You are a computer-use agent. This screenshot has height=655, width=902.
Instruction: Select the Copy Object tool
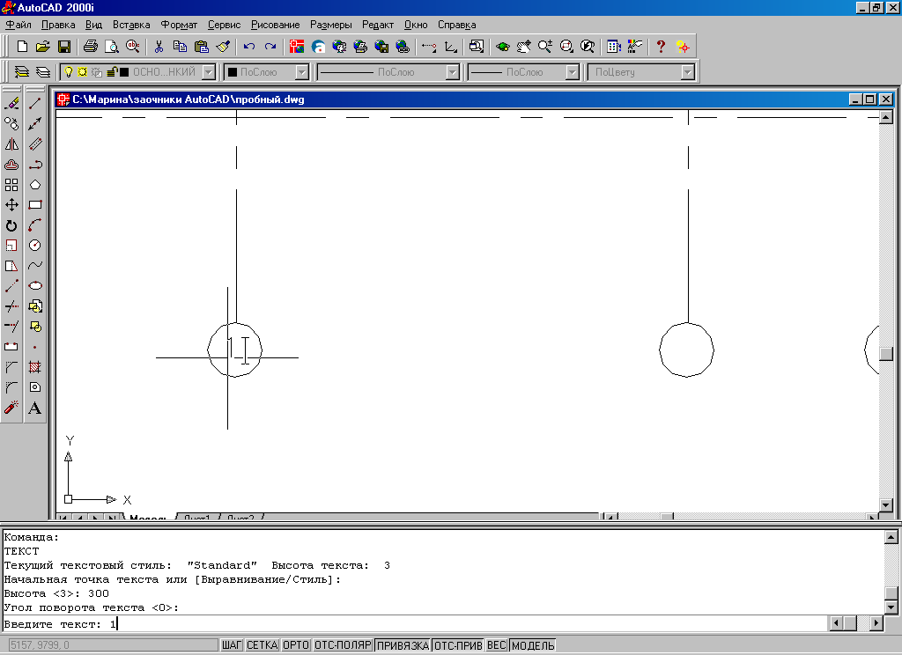point(11,123)
